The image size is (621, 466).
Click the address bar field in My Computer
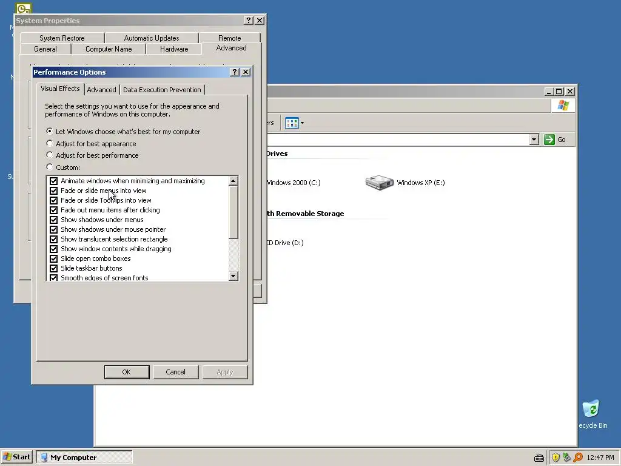[398, 140]
